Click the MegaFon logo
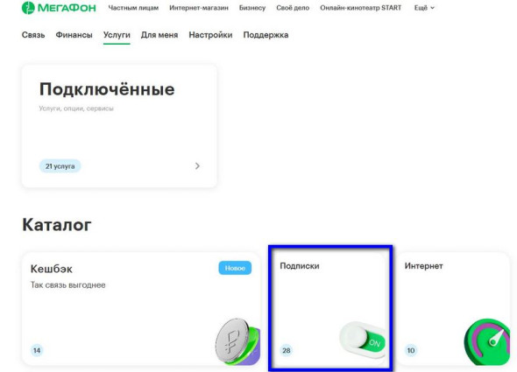Screen dimensions: 517x372 click(59, 8)
